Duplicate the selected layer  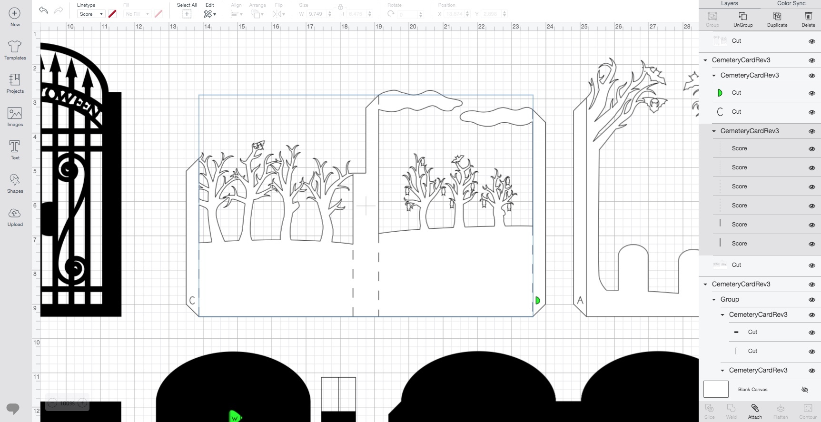[x=777, y=19]
